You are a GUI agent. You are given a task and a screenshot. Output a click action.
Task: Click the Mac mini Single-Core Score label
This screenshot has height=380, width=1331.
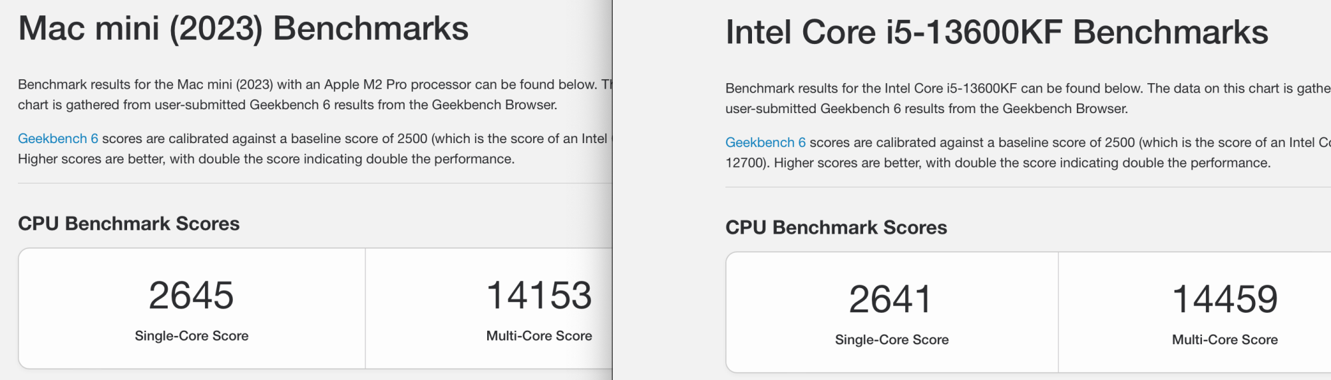point(192,336)
